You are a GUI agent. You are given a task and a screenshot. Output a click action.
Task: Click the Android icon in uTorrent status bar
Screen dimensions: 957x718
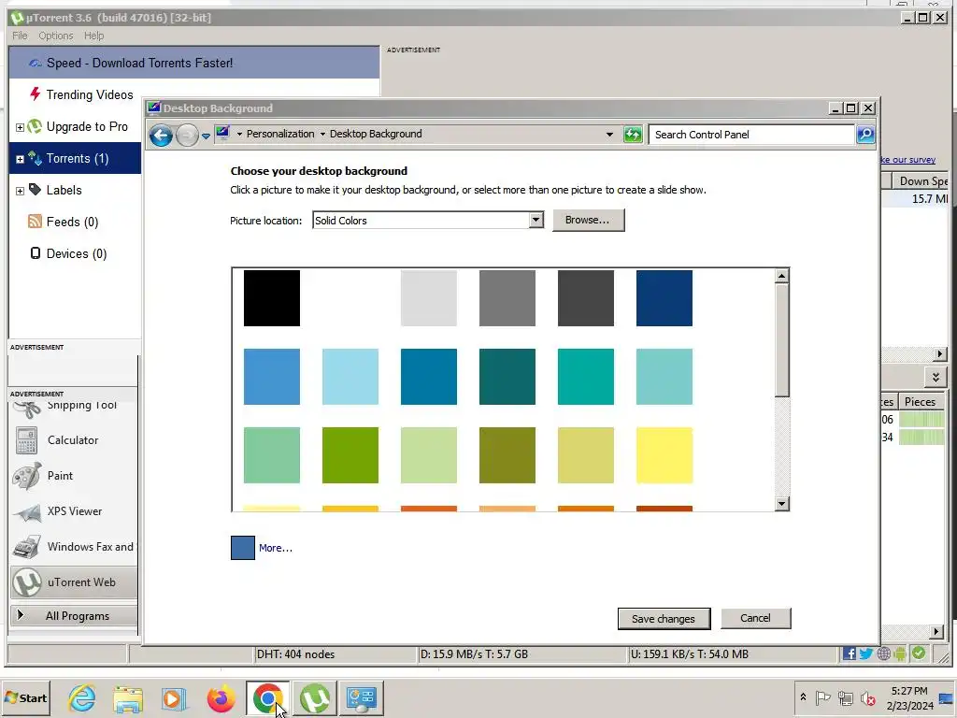(x=900, y=653)
